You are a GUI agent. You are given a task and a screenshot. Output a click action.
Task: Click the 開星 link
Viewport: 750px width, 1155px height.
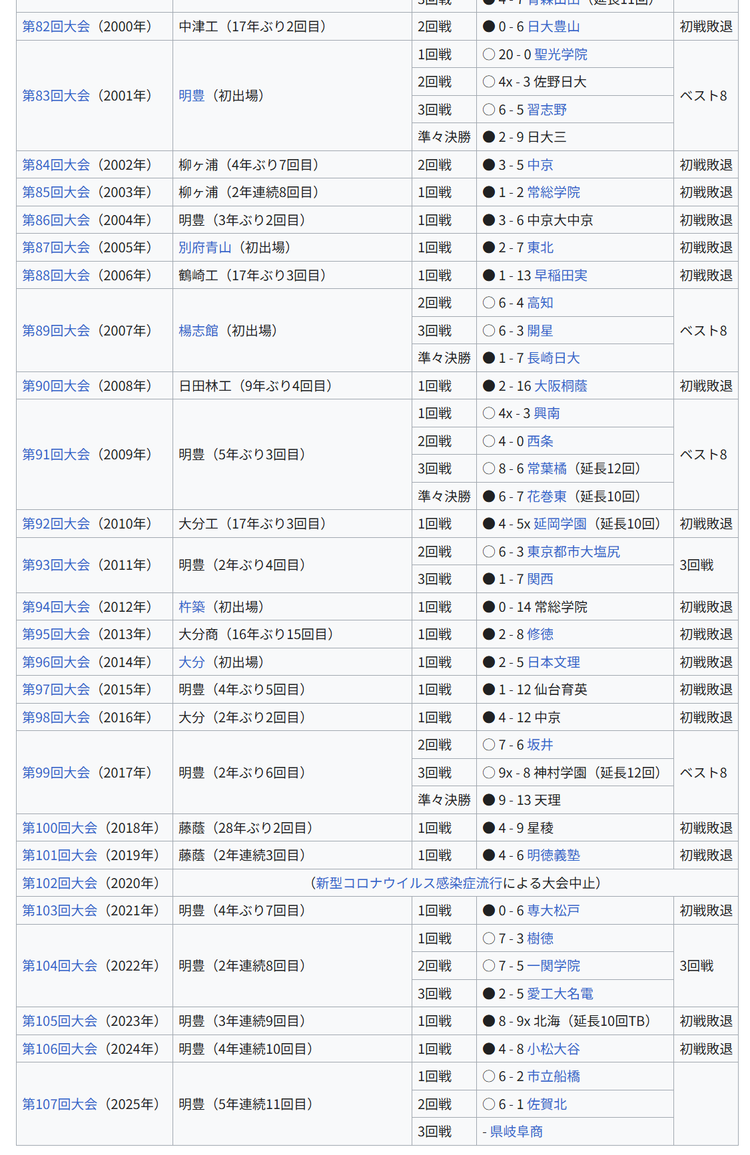pos(540,331)
